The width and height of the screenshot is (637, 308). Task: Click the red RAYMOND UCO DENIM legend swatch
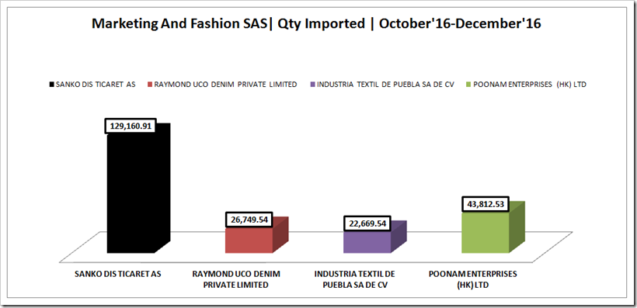(150, 85)
